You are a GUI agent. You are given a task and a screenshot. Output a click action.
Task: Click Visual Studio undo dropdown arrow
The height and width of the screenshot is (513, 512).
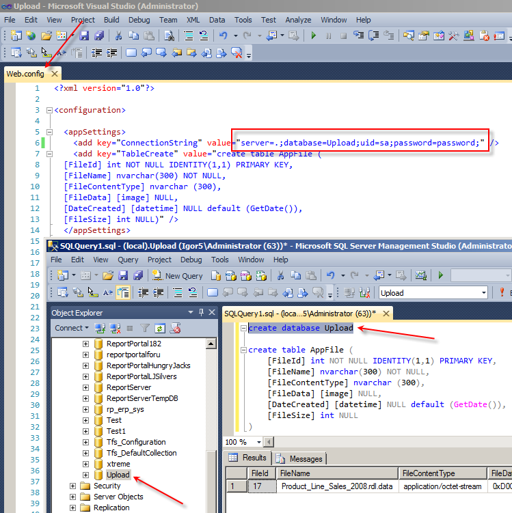click(235, 36)
